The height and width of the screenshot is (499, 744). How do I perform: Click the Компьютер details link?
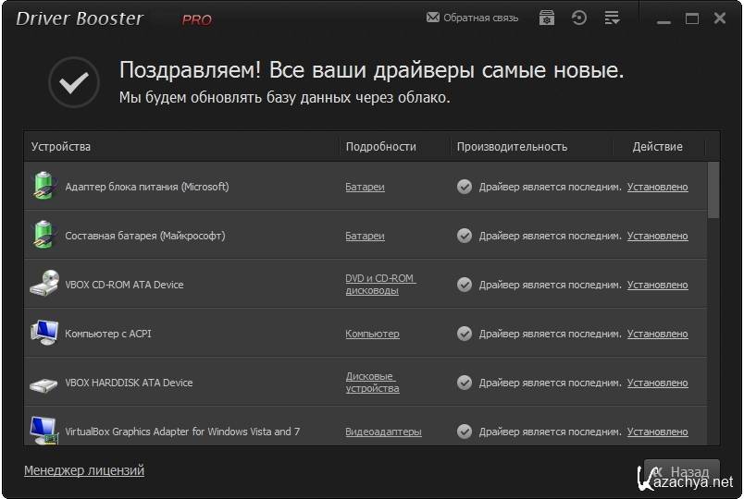[x=372, y=334]
